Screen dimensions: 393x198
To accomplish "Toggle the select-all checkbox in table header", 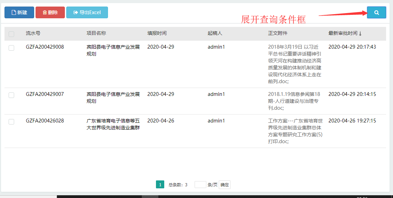I will coord(11,34).
